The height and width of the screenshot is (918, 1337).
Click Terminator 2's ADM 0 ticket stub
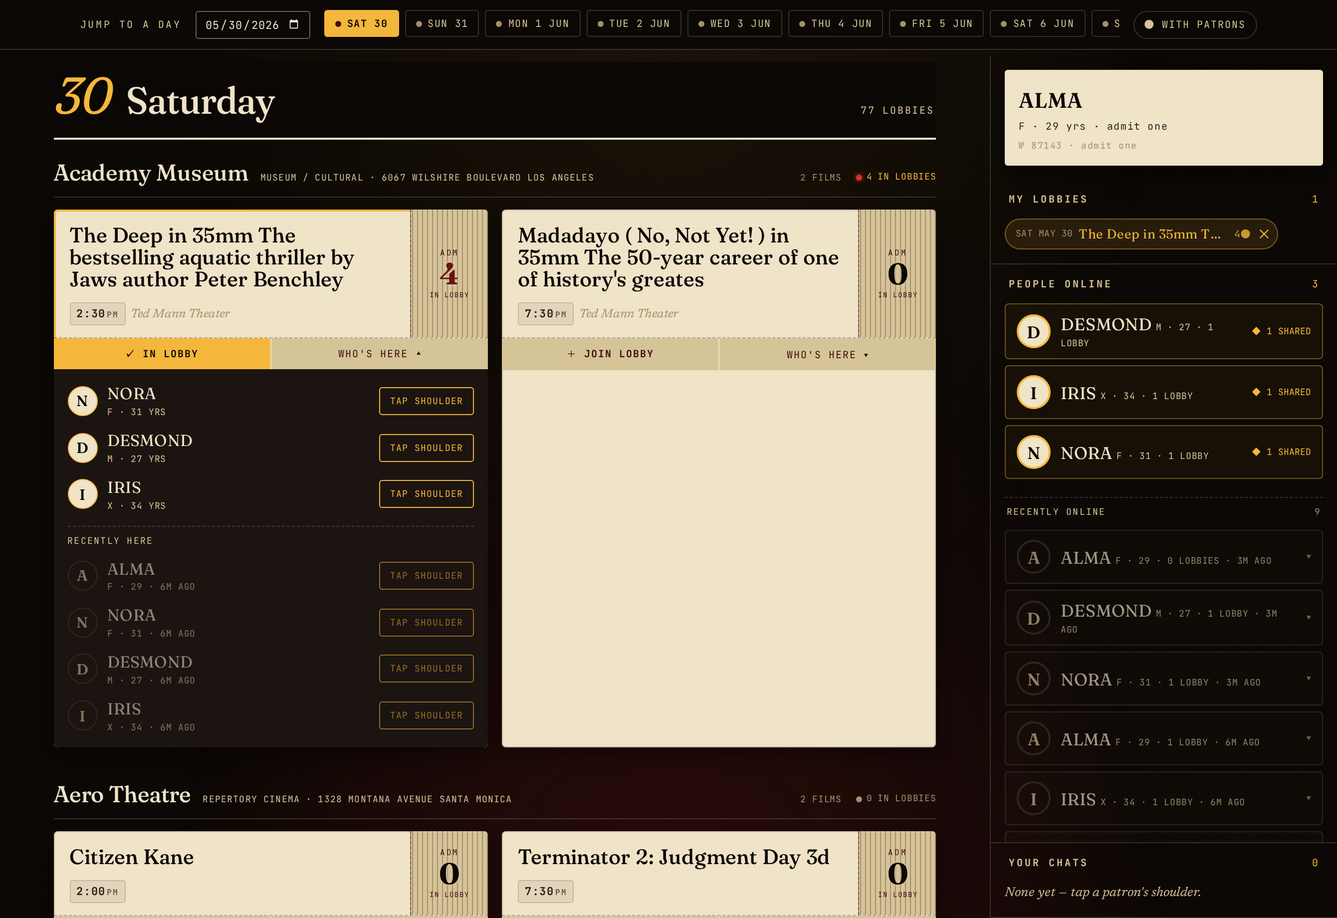coord(897,873)
